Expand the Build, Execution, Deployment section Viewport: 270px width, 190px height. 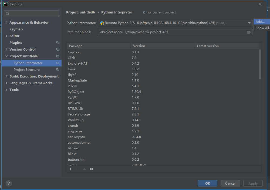click(x=7, y=76)
